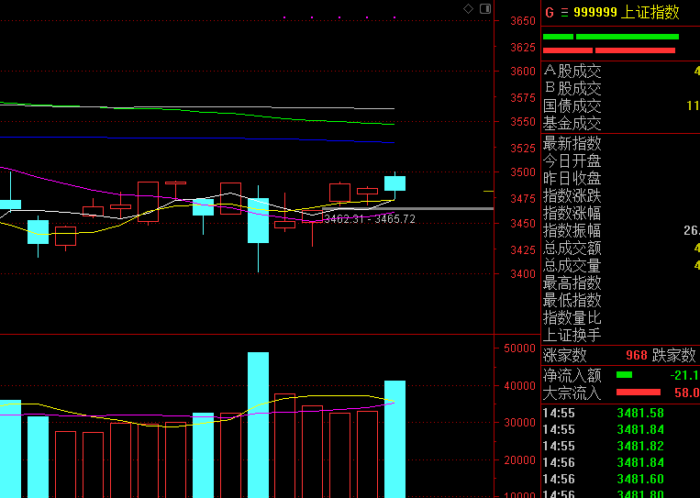Viewport: 700px width, 498px height.
Task: Click the red 大宗流入 indicator bar
Action: tap(643, 393)
